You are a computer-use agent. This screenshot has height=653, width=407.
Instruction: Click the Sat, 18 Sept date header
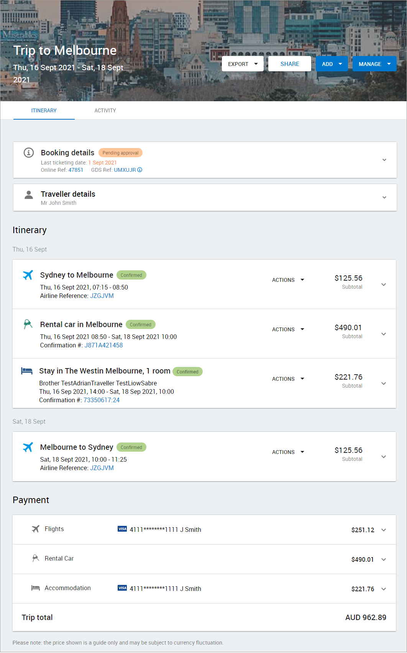(29, 421)
